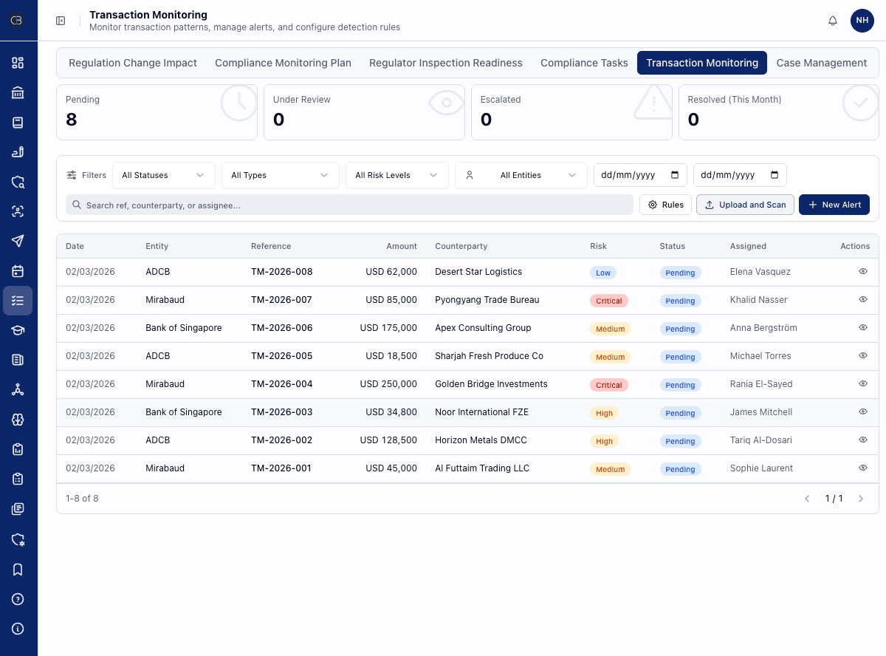Expand the All Risk Levels filter
Image resolution: width=886 pixels, height=656 pixels.
396,175
